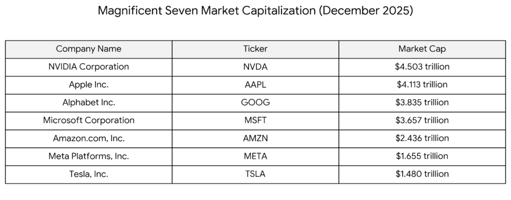This screenshot has height=200, width=511.
Task: Select the NVDA ticker cell
Action: tap(255, 67)
